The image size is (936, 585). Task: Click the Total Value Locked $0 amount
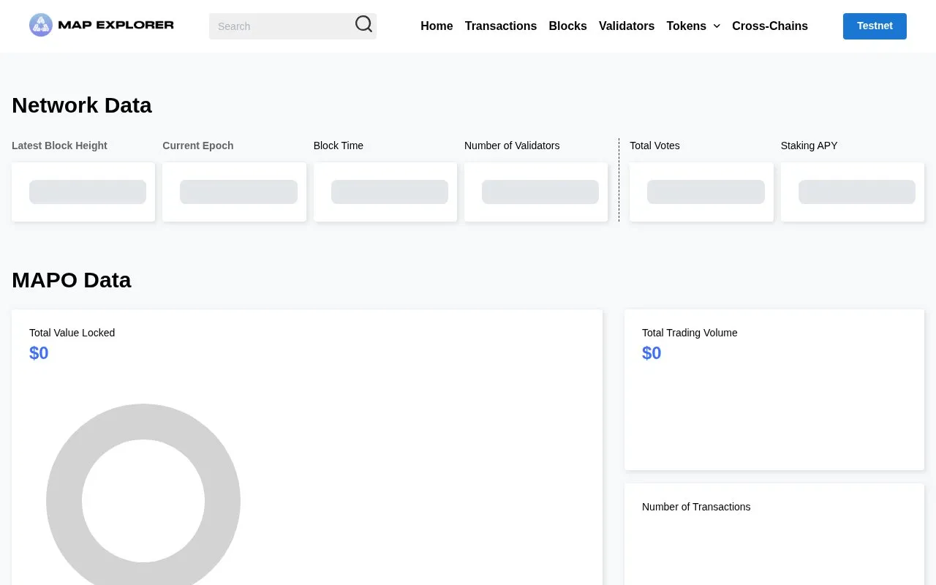[x=39, y=353]
